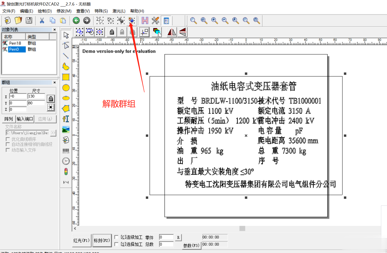Open hatch tool with H icon
The width and height of the screenshot is (387, 253).
[145, 21]
